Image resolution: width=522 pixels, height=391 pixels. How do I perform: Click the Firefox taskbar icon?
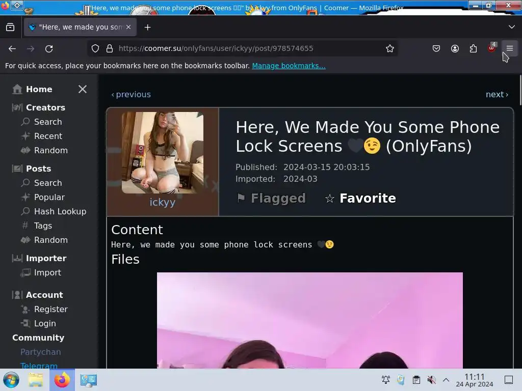point(62,380)
